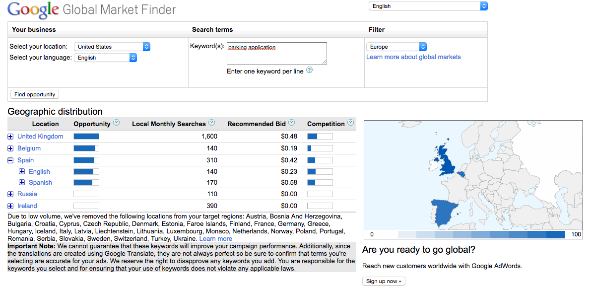
Task: Open 'Learn more' link after removed locations list
Action: tap(215, 239)
